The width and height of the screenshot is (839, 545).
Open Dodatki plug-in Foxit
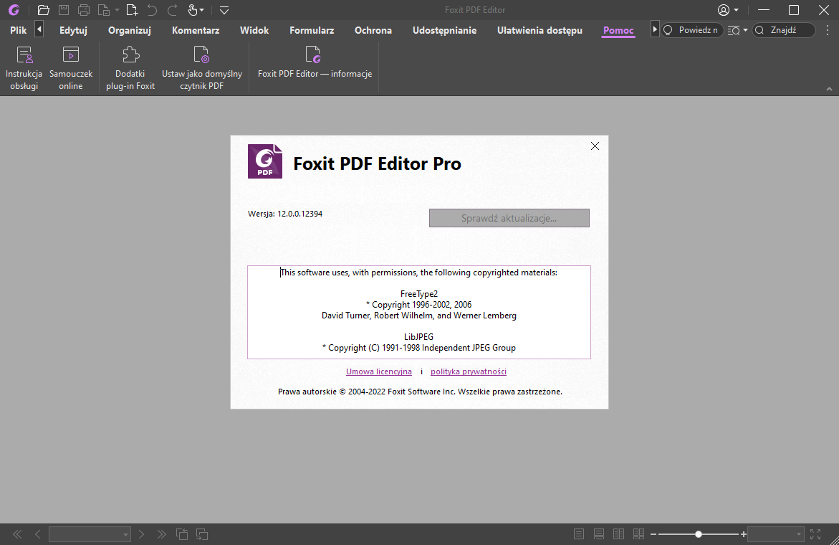tap(130, 67)
